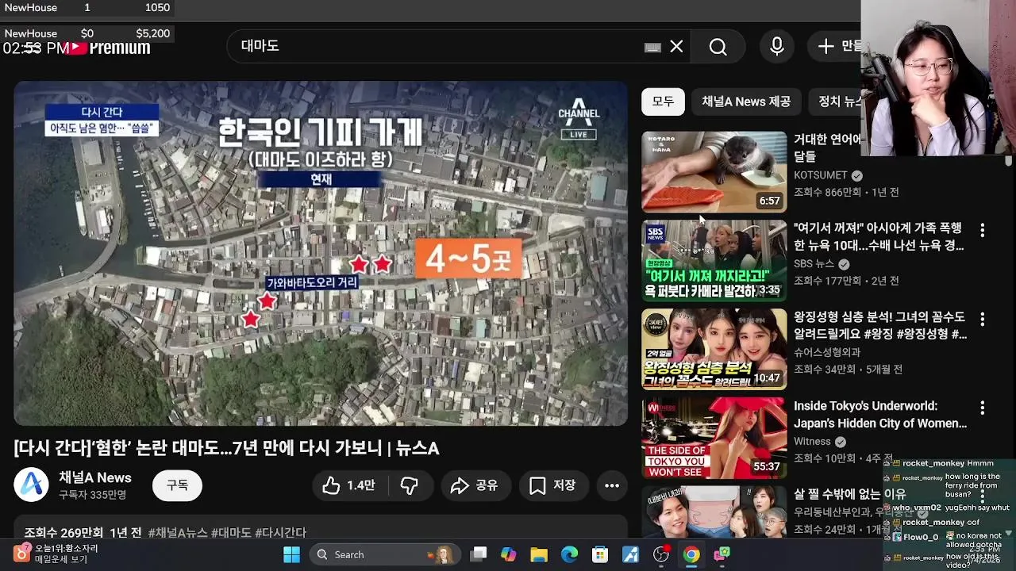The height and width of the screenshot is (571, 1016).
Task: Open 채널A News channel avatar
Action: coord(32,485)
